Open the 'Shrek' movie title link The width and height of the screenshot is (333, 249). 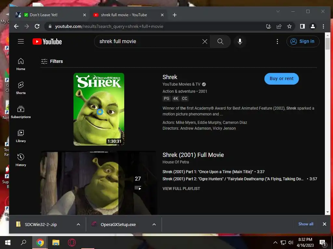170,77
